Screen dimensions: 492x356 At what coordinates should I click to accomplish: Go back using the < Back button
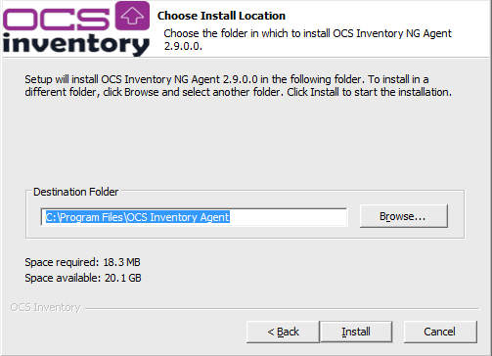(283, 332)
